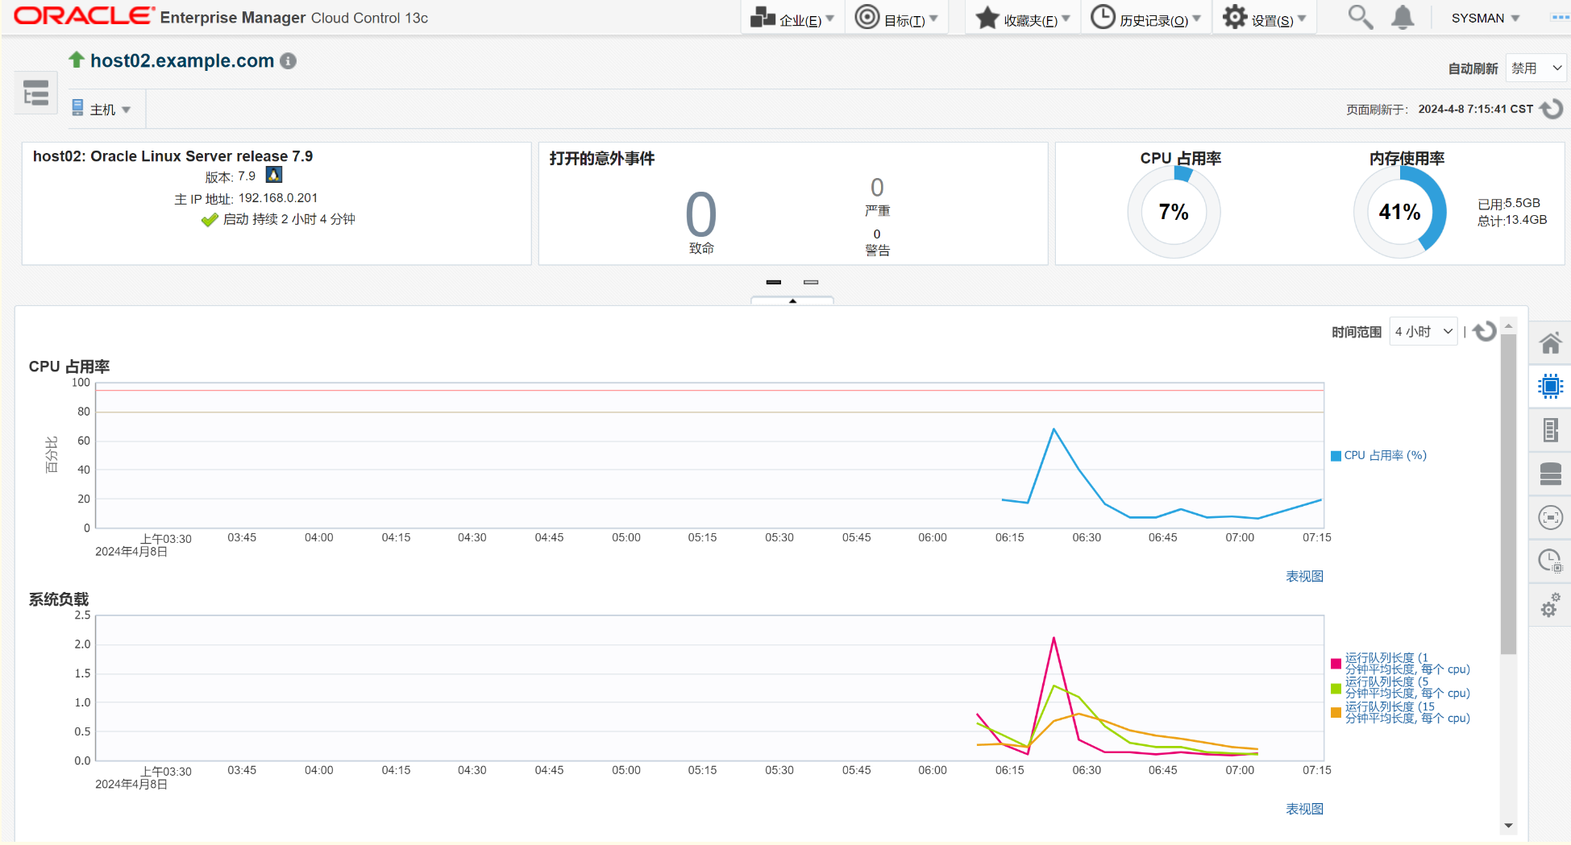
Task: Click the chart refresh icon beside time range
Action: tap(1485, 332)
